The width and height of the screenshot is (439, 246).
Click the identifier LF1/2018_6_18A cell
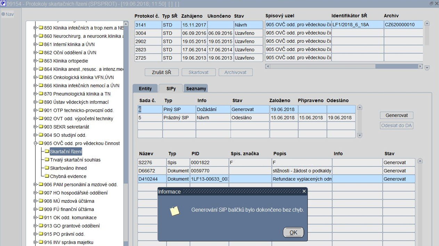(357, 25)
